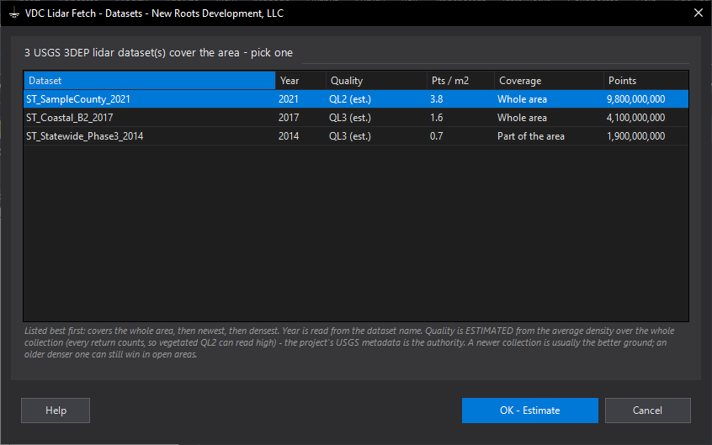Screen dimensions: 712x445
Task: Sort by the Points column header
Action: click(x=646, y=81)
